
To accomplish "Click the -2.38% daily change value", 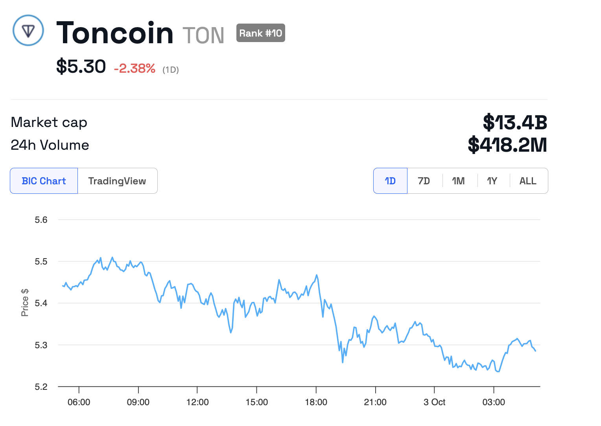I will click(x=135, y=69).
